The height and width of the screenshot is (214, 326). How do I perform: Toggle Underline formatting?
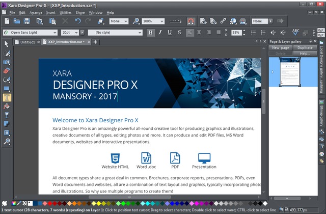click(x=170, y=33)
